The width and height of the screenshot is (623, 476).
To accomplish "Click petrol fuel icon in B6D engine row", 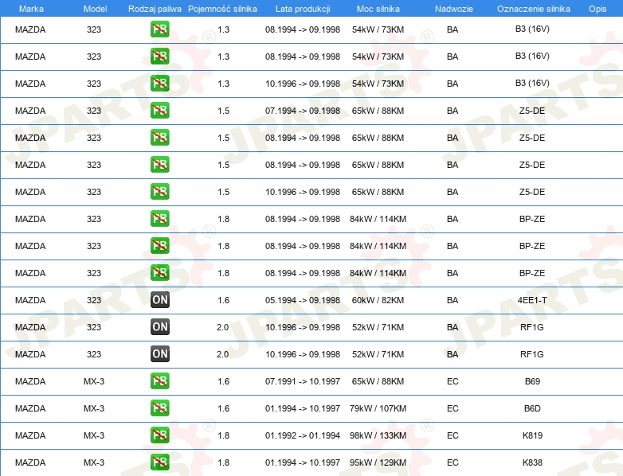I will 159,408.
